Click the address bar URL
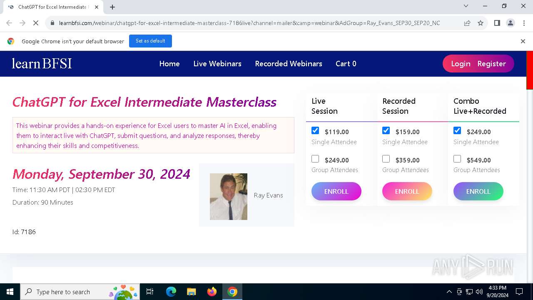The image size is (533, 300). pyautogui.click(x=249, y=23)
